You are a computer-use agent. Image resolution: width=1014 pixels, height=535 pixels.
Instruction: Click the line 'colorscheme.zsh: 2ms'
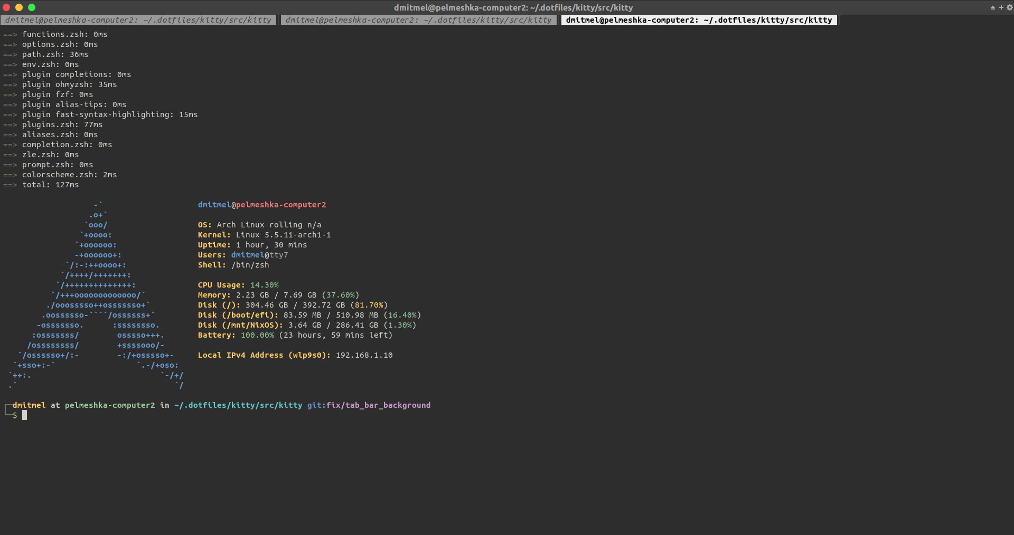[x=60, y=175]
